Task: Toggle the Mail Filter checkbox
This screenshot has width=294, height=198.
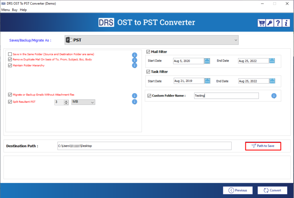Action: (x=149, y=52)
